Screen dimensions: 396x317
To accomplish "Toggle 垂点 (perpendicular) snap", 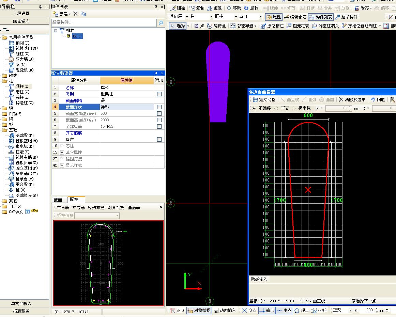I will pyautogui.click(x=267, y=311).
